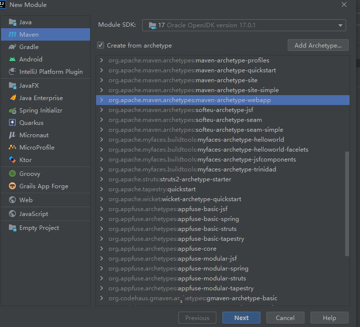This screenshot has height=327, width=360.
Task: Select Java project type label
Action: coord(25,22)
